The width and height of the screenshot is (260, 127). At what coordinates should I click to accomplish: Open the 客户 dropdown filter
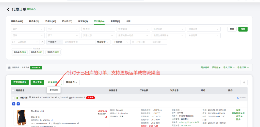(28, 29)
